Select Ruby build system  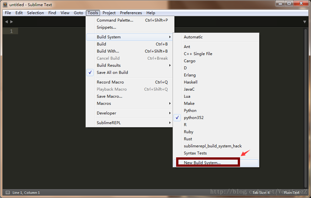[x=216, y=132]
